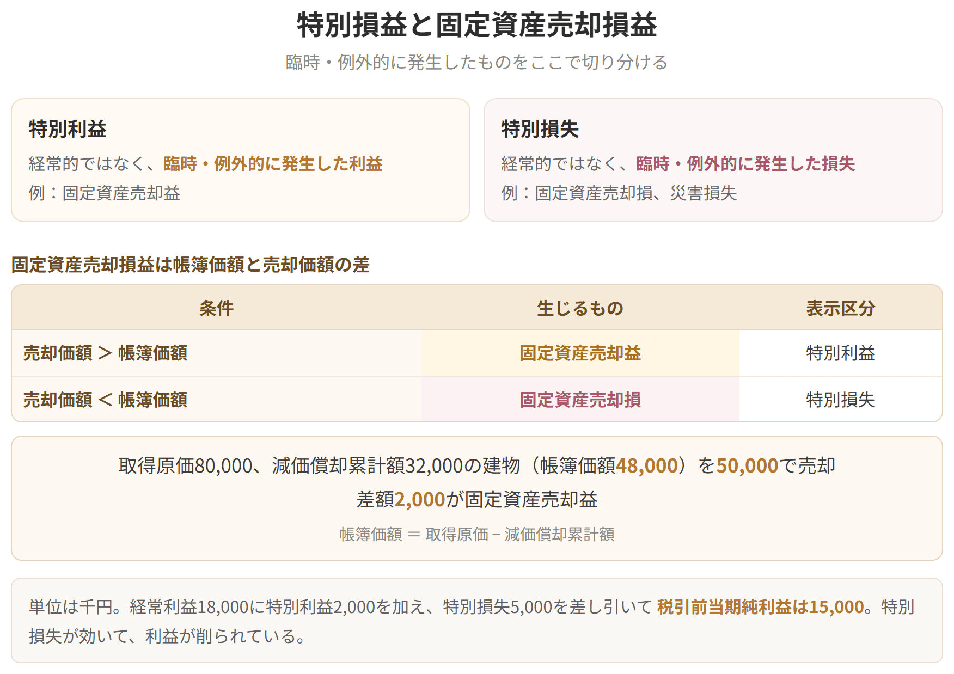The height and width of the screenshot is (674, 954).
Task: Click the title 特別損益と固定資産売却損益
Action: tap(477, 25)
